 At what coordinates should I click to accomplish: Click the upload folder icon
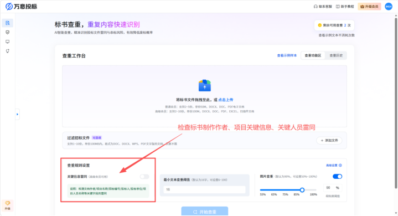click(205, 85)
